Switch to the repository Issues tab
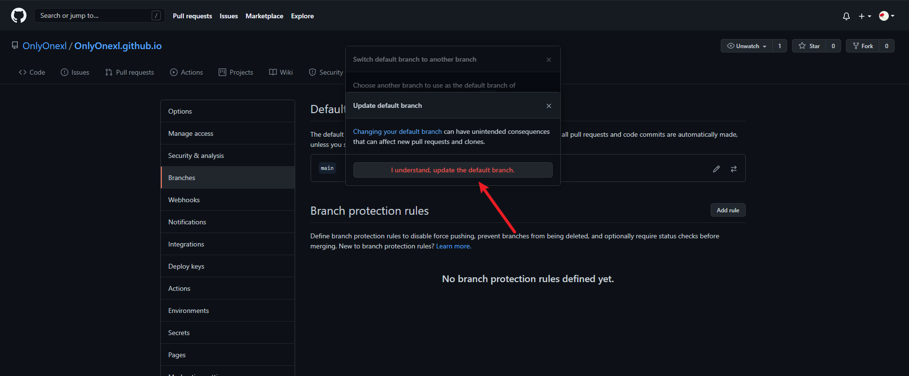 pos(75,72)
